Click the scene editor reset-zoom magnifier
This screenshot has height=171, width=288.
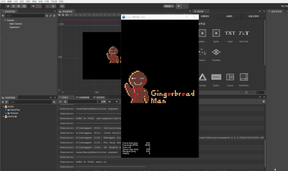click(67, 15)
